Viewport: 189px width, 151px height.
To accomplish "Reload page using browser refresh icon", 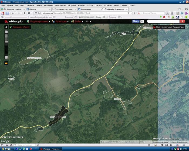I will [x=29, y=13].
